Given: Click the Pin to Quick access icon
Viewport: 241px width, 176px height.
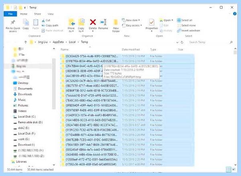Looking at the screenshot, I should (x=13, y=22).
